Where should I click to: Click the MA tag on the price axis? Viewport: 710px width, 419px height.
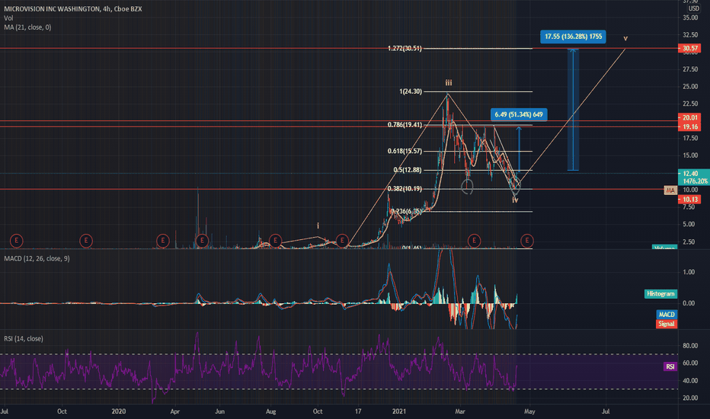click(x=670, y=190)
